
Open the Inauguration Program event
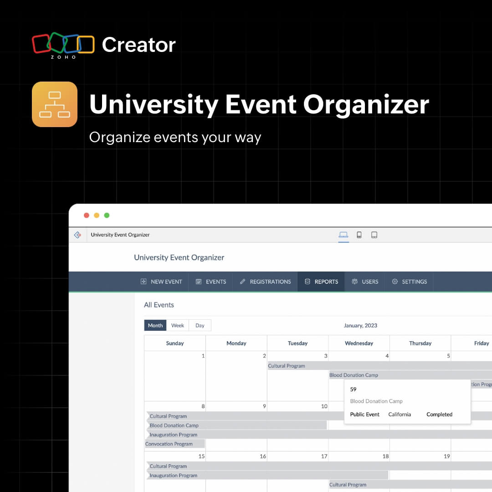[x=174, y=435]
